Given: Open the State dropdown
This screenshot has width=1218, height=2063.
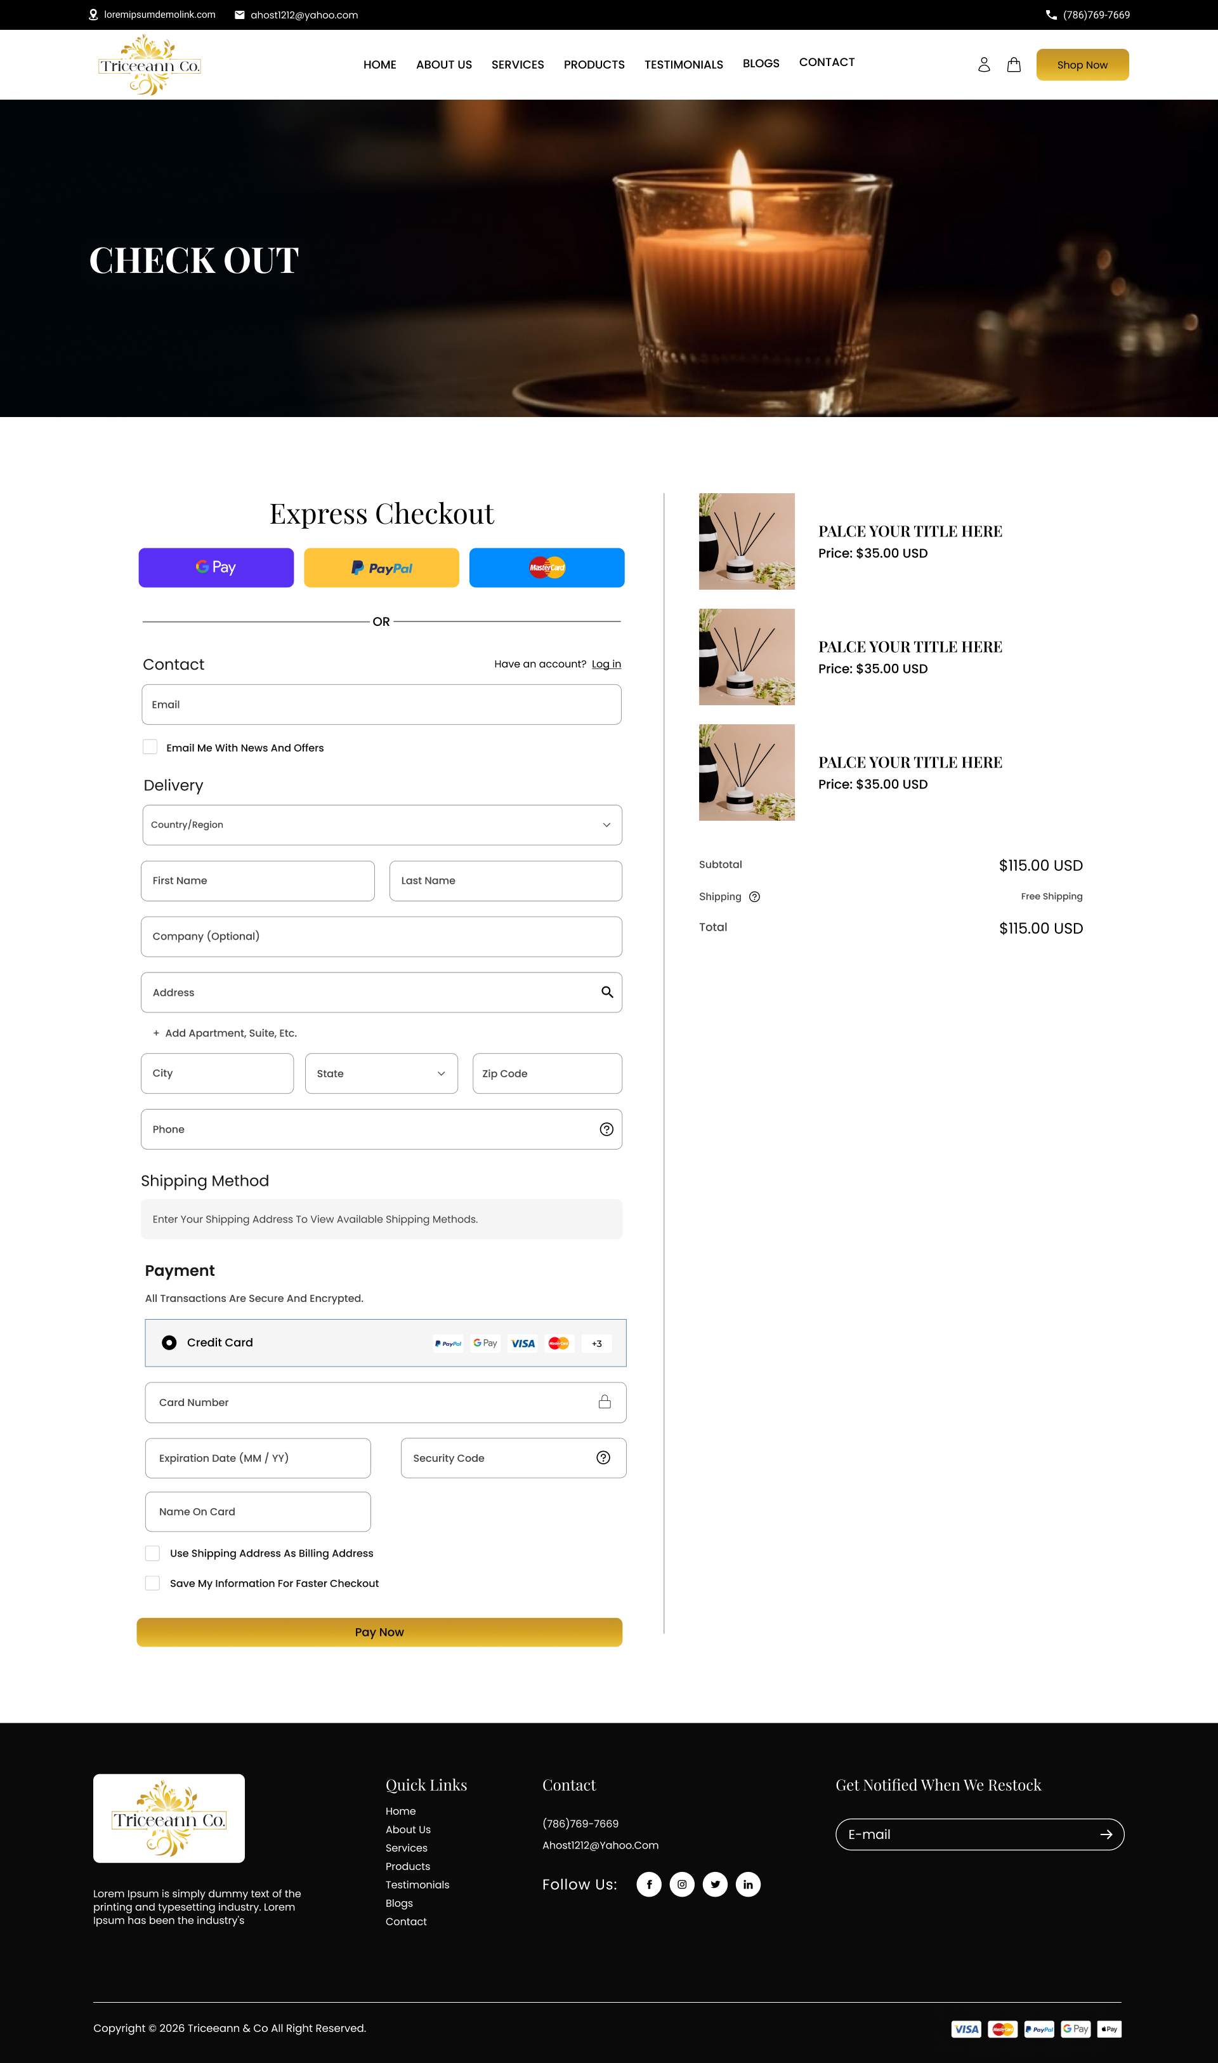Looking at the screenshot, I should (381, 1073).
